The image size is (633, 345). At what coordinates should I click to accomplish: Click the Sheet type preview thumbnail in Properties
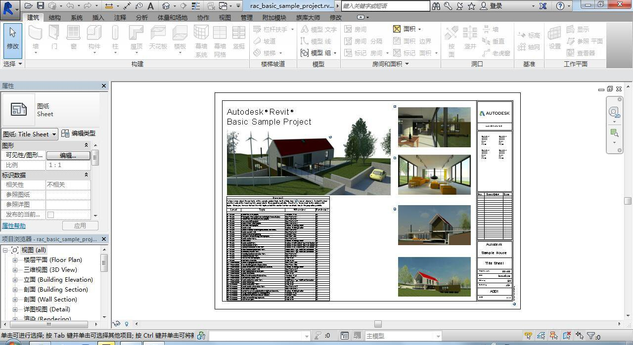19,109
